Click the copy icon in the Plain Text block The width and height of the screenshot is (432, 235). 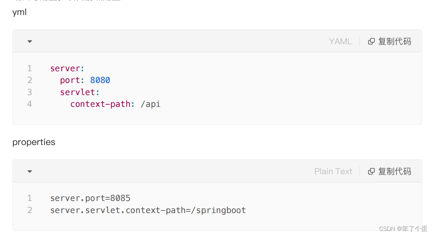[x=371, y=171]
